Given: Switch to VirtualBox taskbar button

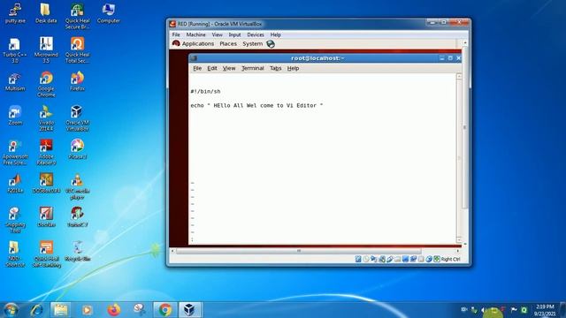Looking at the screenshot, I should pyautogui.click(x=190, y=310).
